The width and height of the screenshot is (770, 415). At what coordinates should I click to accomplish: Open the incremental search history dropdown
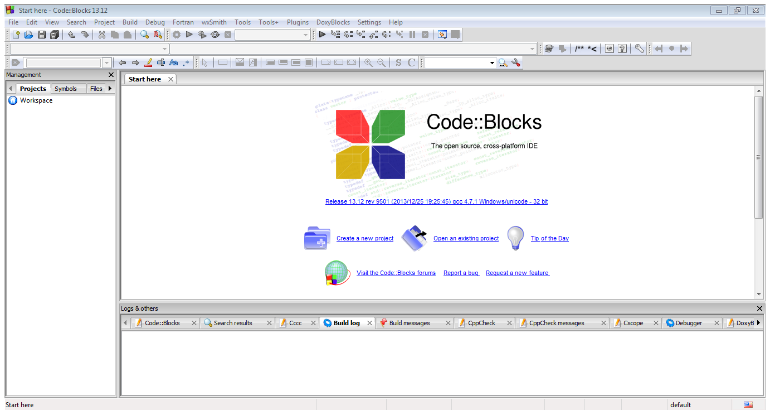click(x=106, y=63)
